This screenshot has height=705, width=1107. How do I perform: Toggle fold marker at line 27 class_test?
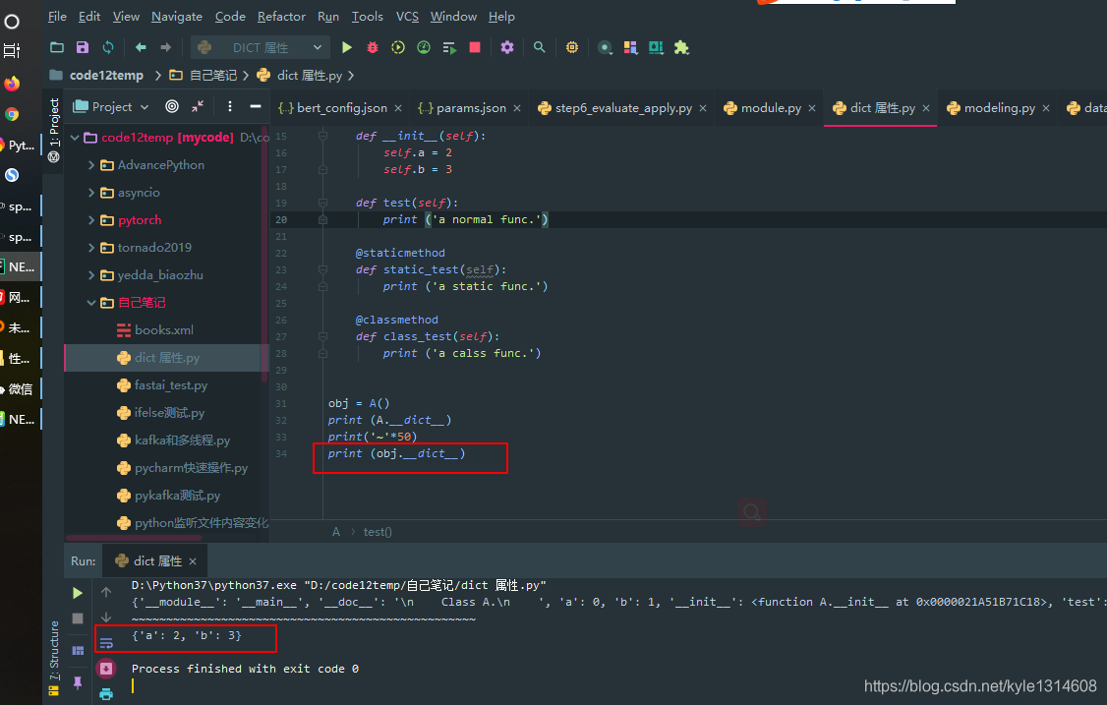(322, 337)
